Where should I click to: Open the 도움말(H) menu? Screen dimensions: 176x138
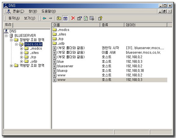pyautogui.click(x=49, y=11)
